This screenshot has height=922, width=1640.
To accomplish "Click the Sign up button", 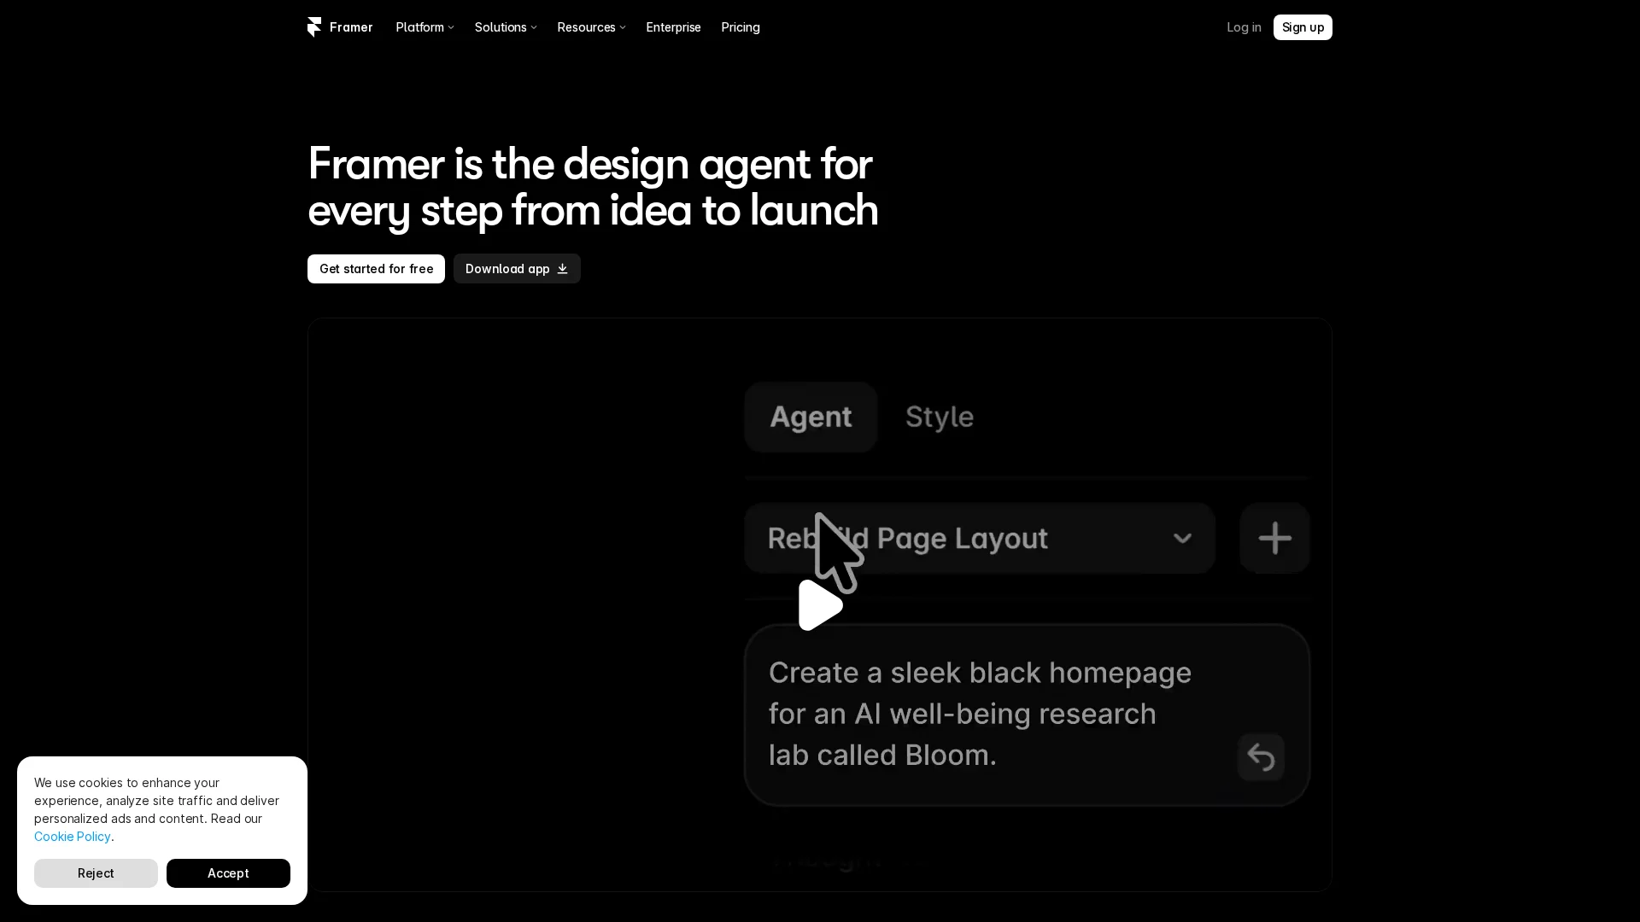I will pos(1303,27).
